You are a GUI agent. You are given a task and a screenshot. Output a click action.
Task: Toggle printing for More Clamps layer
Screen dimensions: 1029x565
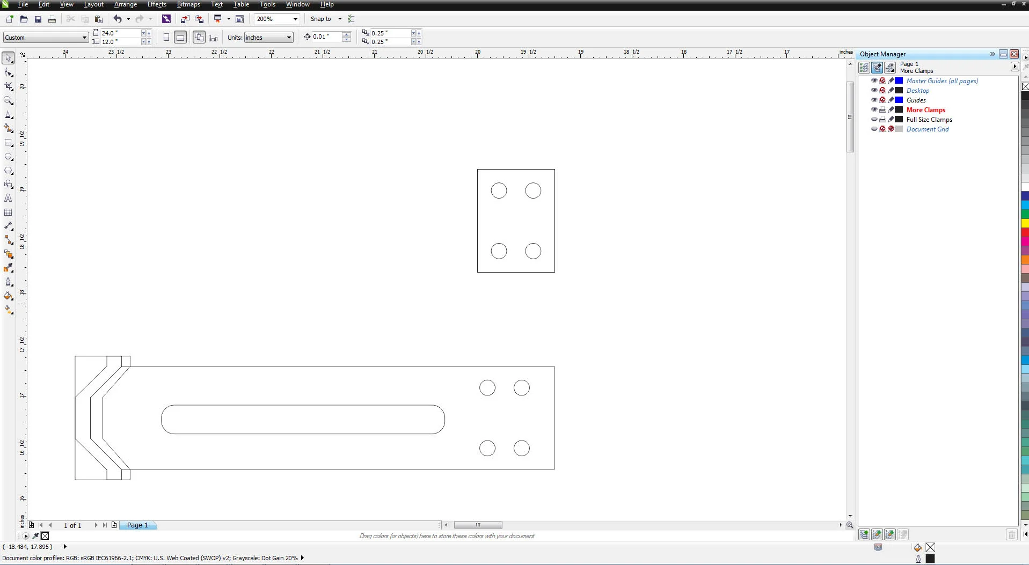(x=882, y=109)
